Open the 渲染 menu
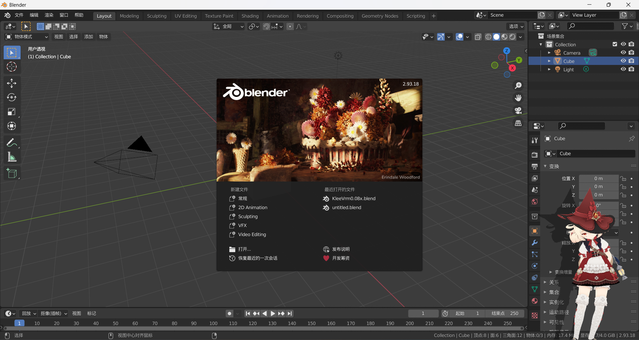 pyautogui.click(x=49, y=15)
